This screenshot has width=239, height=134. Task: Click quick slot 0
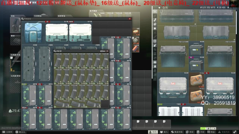click(x=166, y=124)
